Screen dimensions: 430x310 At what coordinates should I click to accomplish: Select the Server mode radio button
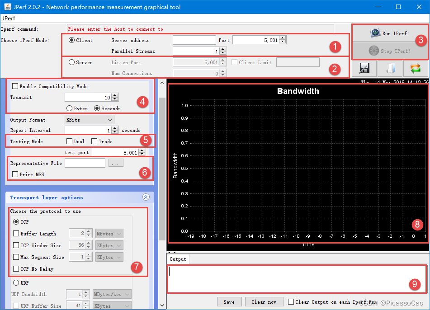(x=72, y=62)
